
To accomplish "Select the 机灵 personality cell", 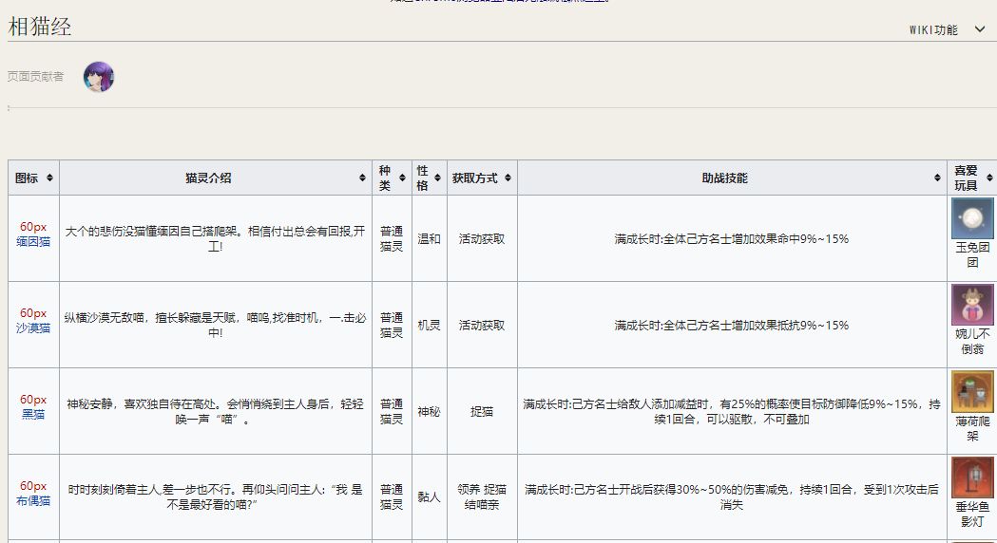I will click(x=430, y=326).
